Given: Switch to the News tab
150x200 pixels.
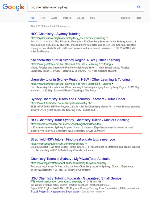Looking at the screenshot, I should click(x=43, y=18).
